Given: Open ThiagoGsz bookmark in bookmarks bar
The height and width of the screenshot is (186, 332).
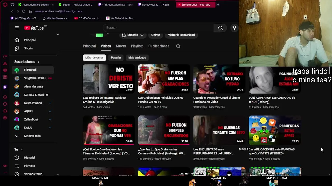Looking at the screenshot, I should pos(24,18).
